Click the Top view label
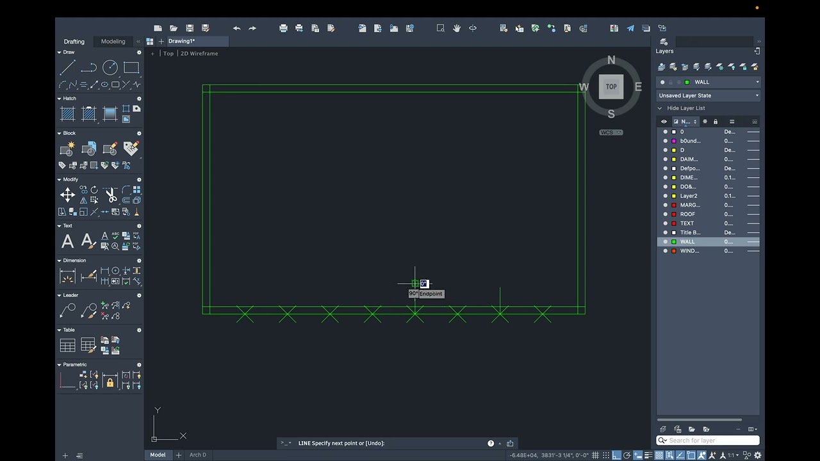 coord(168,54)
